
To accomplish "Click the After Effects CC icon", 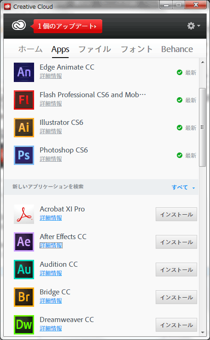I will point(24,242).
